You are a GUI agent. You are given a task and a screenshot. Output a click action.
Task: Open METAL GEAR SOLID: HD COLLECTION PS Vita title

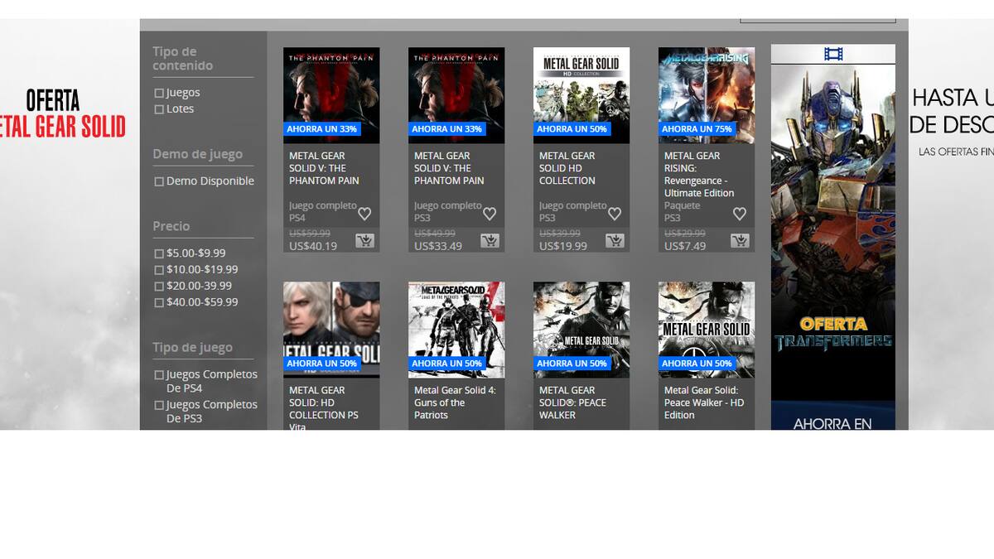pos(324,408)
